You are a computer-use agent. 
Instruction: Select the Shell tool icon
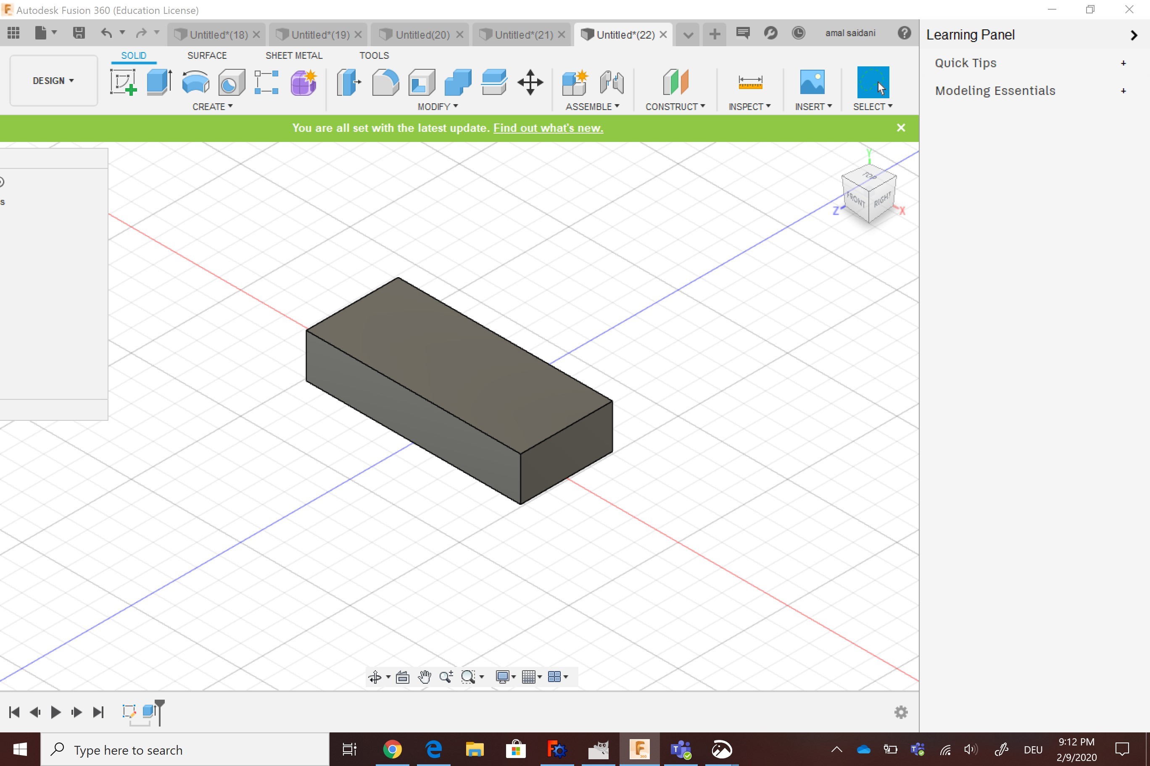[422, 82]
